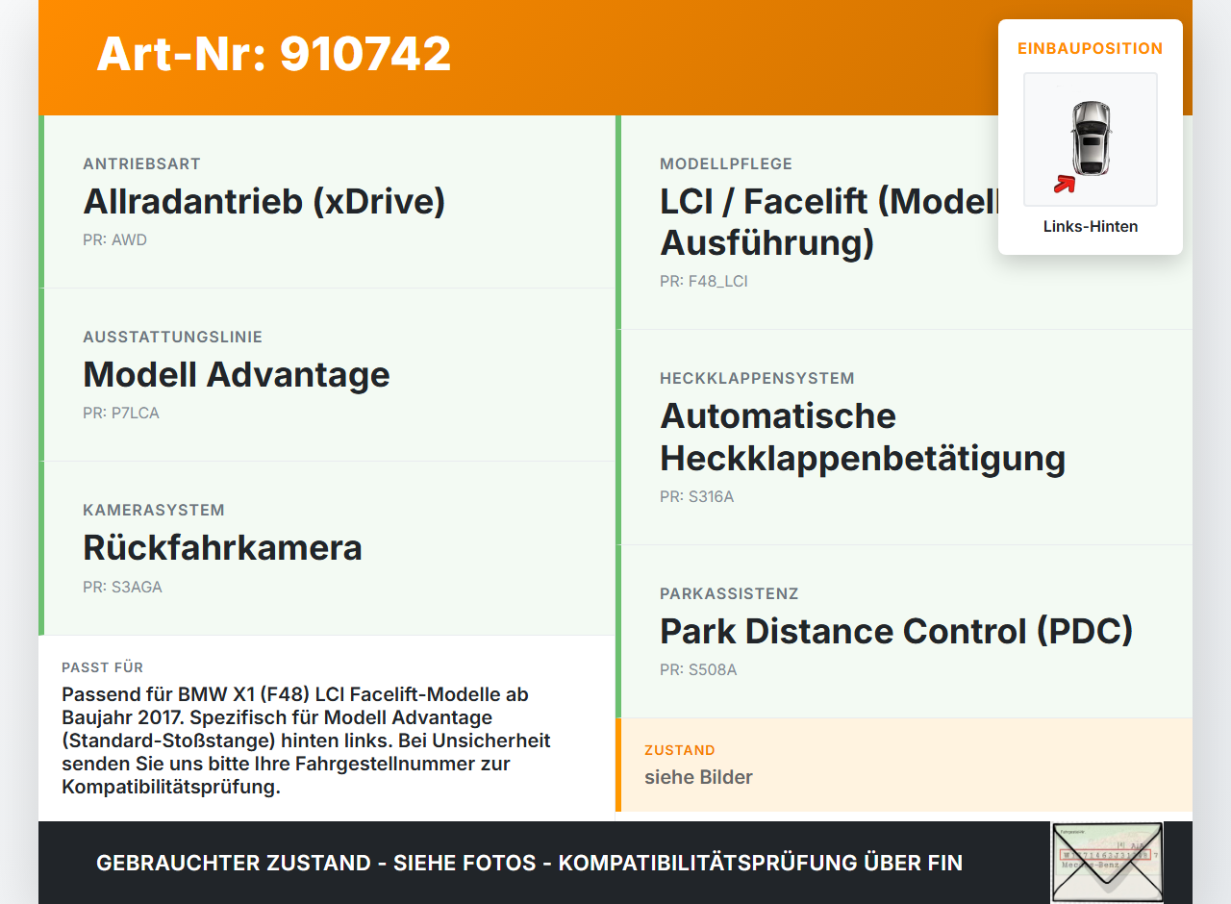This screenshot has height=904, width=1231.
Task: Click the PR: AWD code
Action: 114,240
